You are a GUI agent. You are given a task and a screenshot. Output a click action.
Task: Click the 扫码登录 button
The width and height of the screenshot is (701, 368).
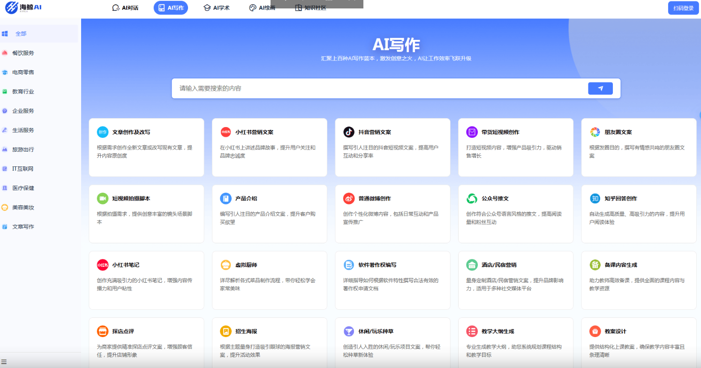click(683, 8)
